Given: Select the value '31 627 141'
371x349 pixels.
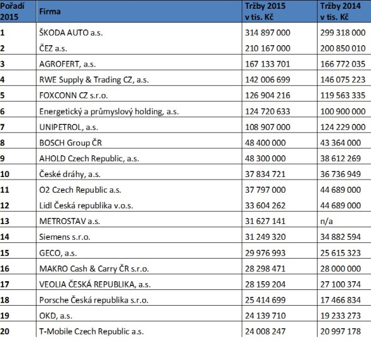Looking at the screenshot, I should [265, 221].
